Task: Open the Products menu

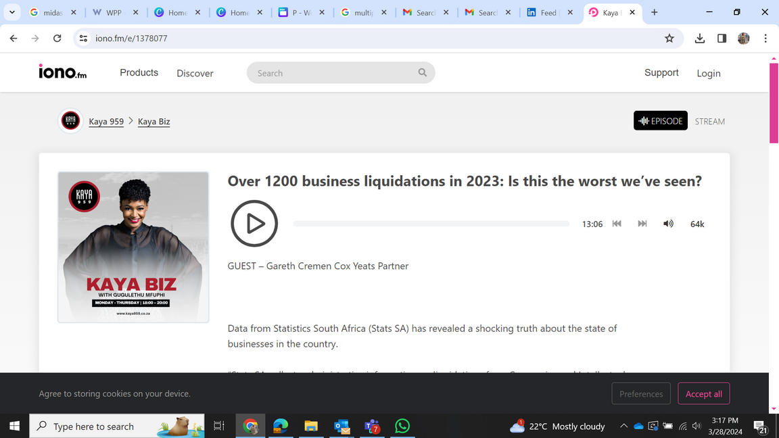Action: point(139,72)
